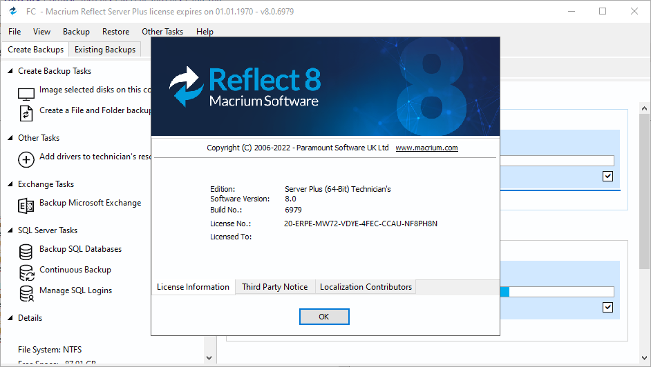Screen dimensions: 651x367
Task: Select the License Information tab
Action: (193, 287)
